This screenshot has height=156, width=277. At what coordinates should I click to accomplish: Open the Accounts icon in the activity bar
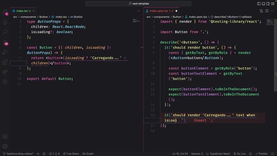(5, 136)
